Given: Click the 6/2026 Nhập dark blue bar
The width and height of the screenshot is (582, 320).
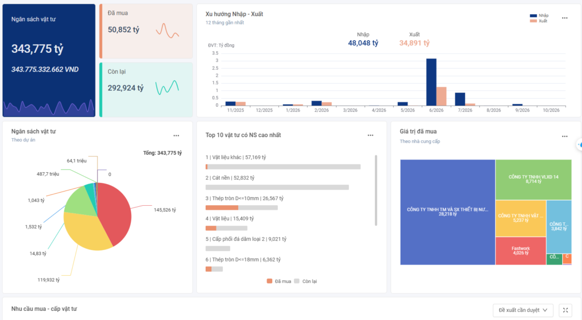Looking at the screenshot, I should 431,82.
